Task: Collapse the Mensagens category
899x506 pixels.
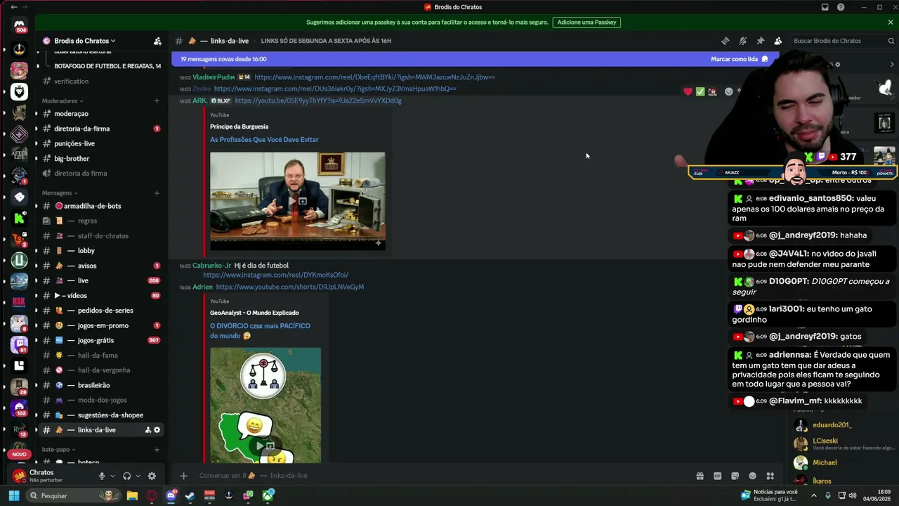Action: (60, 193)
